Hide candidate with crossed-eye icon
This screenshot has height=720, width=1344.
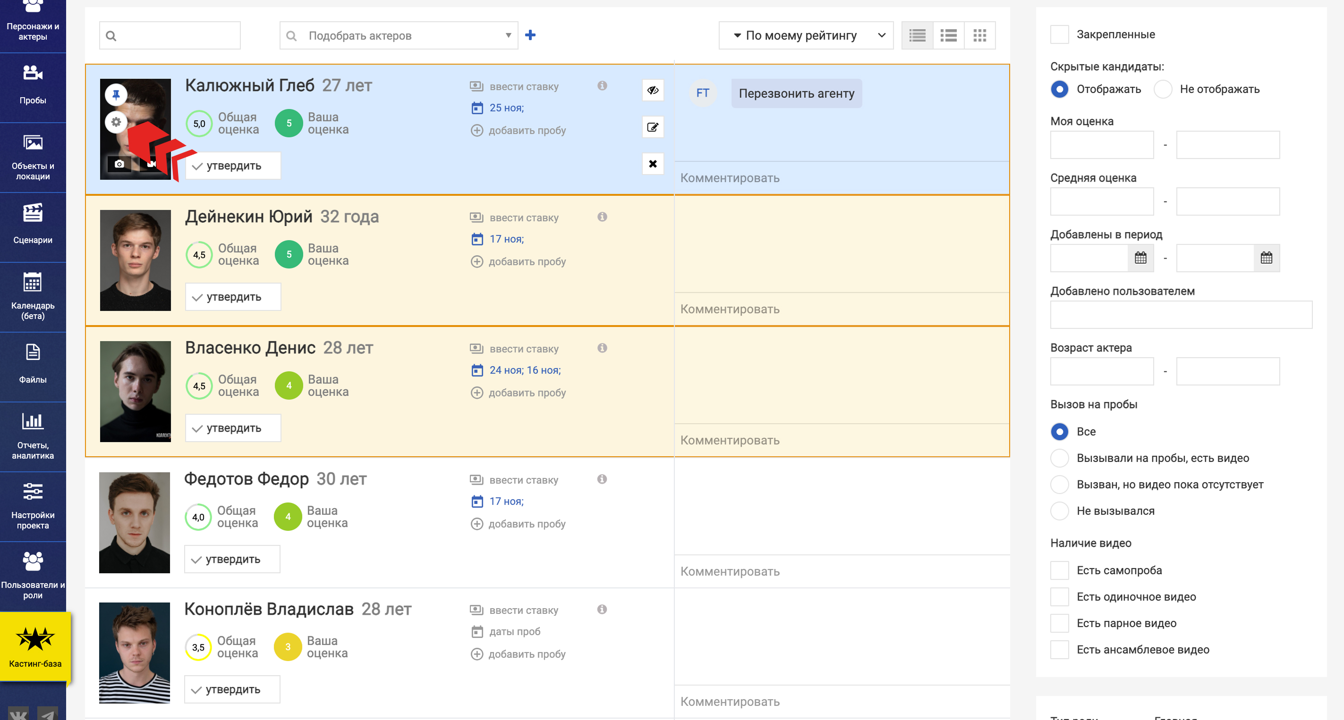click(x=652, y=90)
